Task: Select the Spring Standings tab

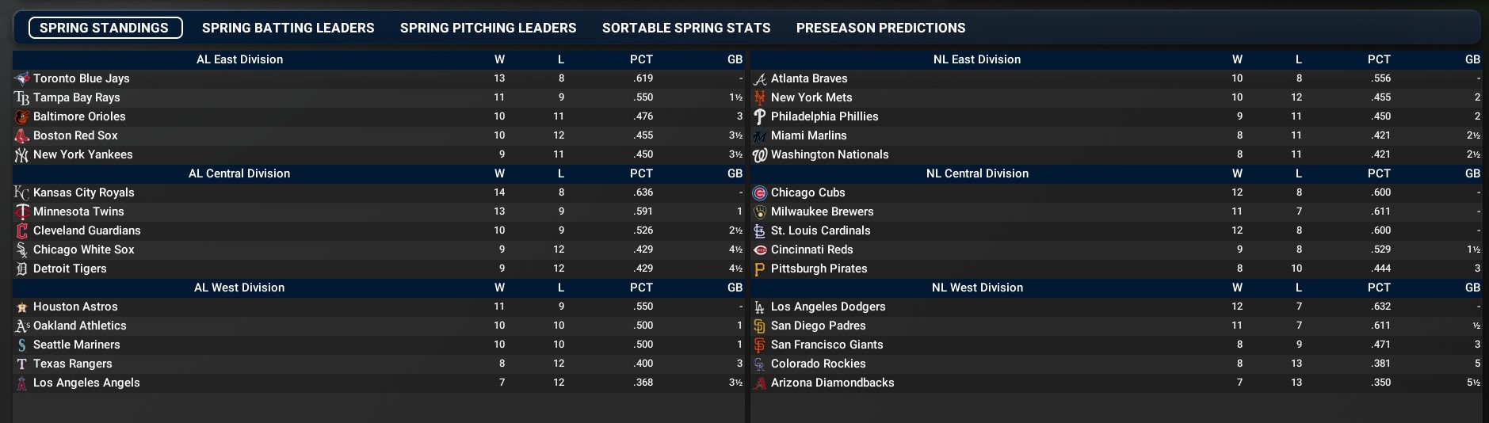Action: tap(105, 28)
